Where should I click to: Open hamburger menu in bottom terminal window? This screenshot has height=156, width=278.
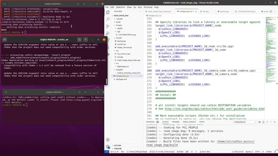tap(85, 92)
